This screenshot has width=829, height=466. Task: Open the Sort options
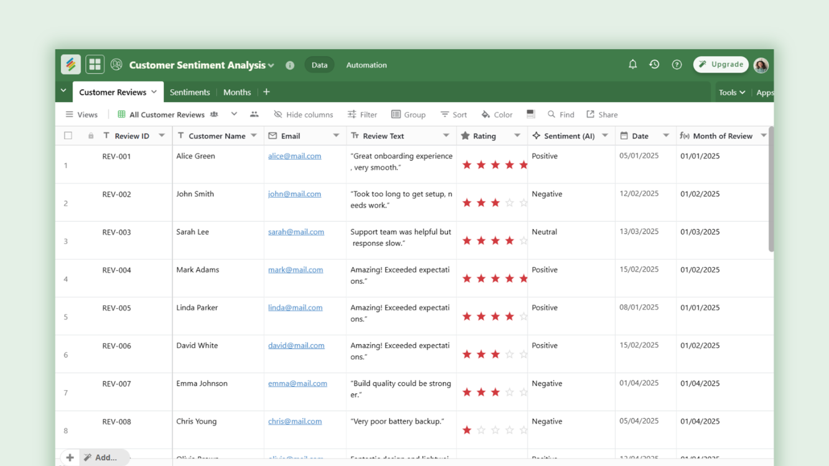point(453,114)
